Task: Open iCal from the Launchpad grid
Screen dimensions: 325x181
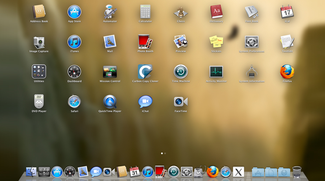Action: point(287,12)
